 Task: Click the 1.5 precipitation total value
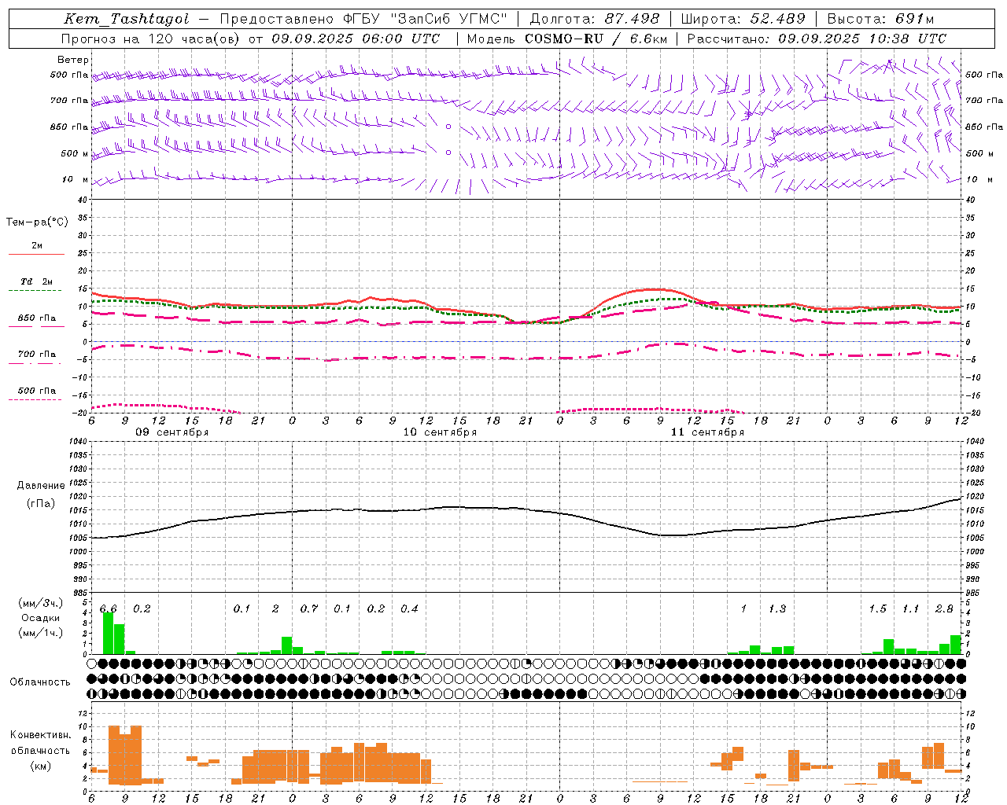point(877,609)
